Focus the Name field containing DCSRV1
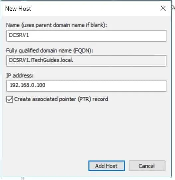The image size is (175, 180). click(87, 36)
